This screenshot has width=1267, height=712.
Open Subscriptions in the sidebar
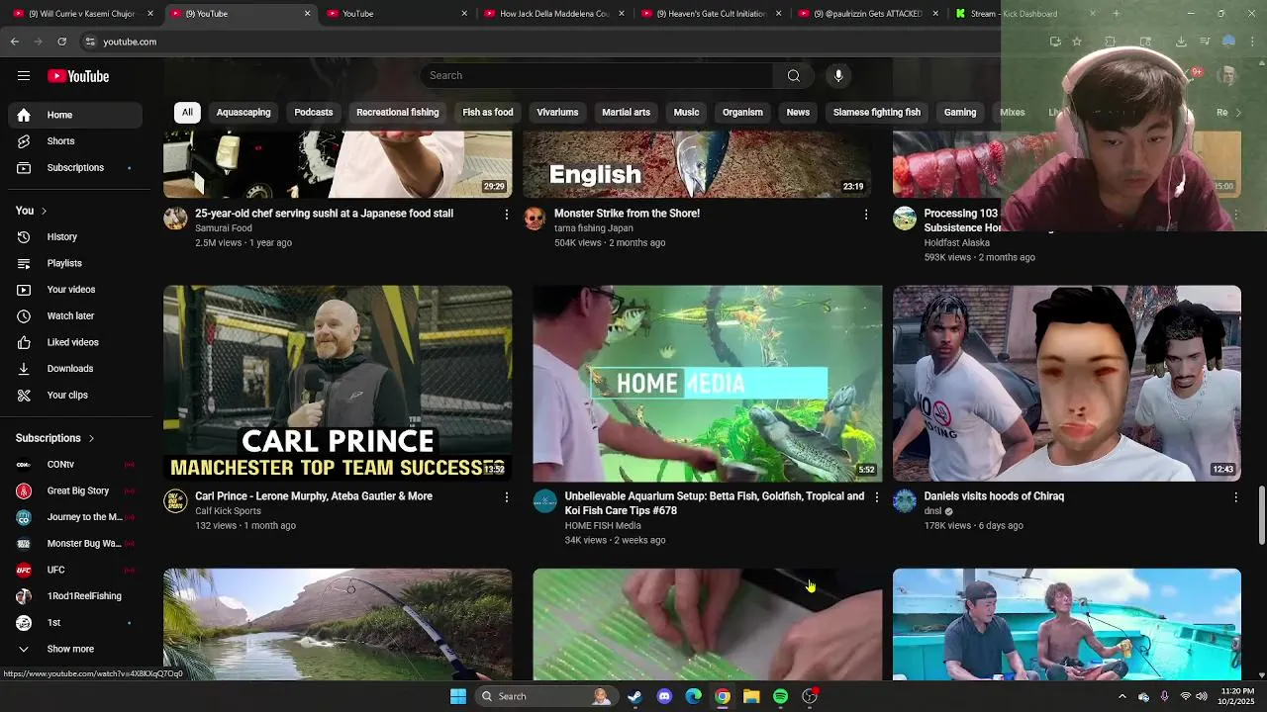[x=75, y=168]
